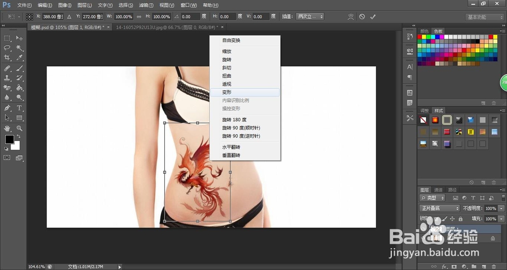Select the Paint Bucket tool
Viewport: 507px width, 270px height.
pyautogui.click(x=19, y=88)
